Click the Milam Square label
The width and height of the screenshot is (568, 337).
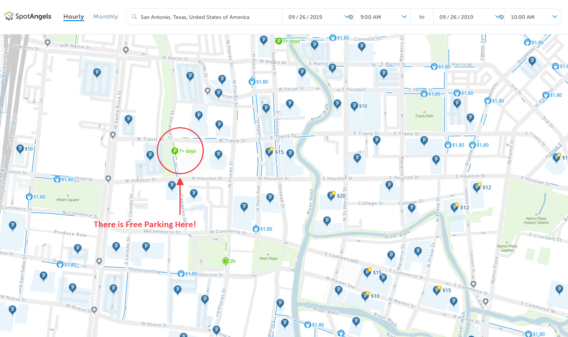pyautogui.click(x=68, y=200)
